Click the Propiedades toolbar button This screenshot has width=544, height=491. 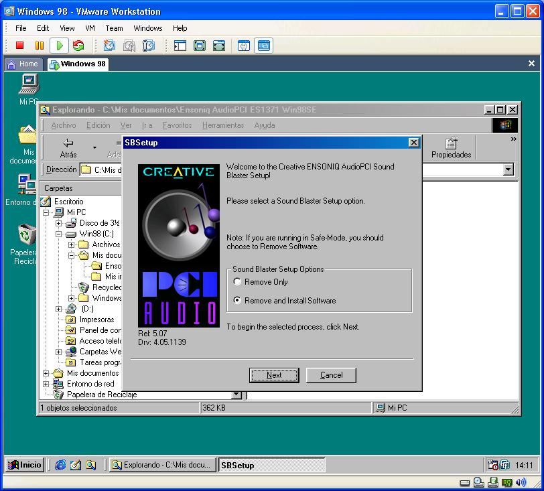tap(451, 148)
